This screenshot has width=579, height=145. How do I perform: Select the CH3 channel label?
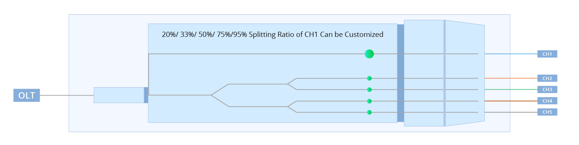547,89
